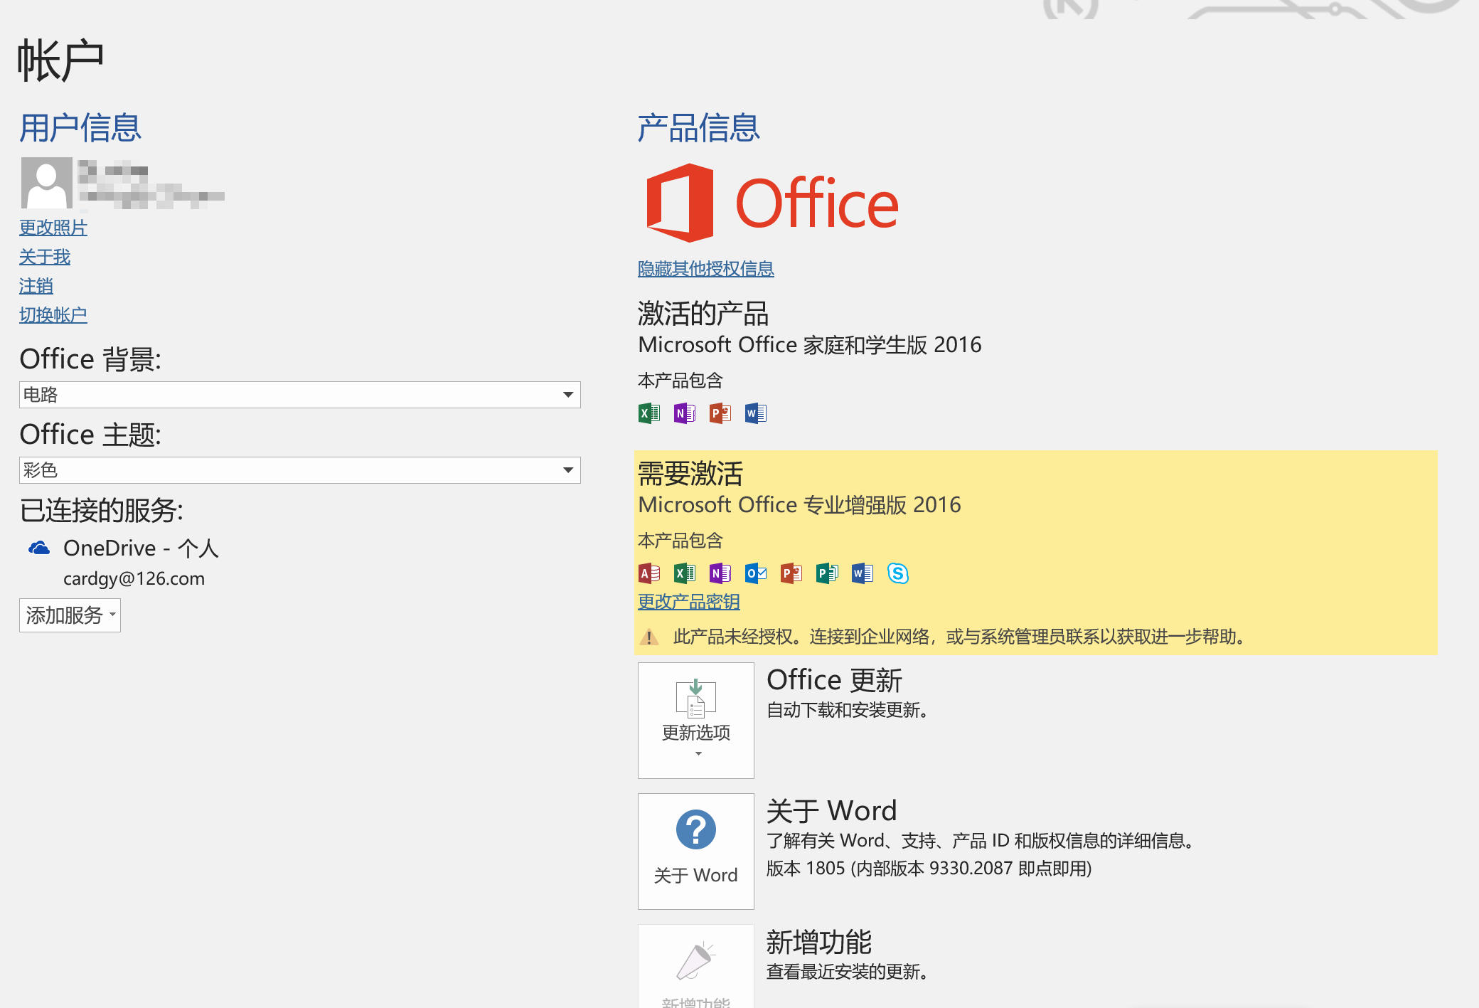Click the PowerPoint icon under Home and Student 2016
This screenshot has width=1479, height=1008.
720,413
